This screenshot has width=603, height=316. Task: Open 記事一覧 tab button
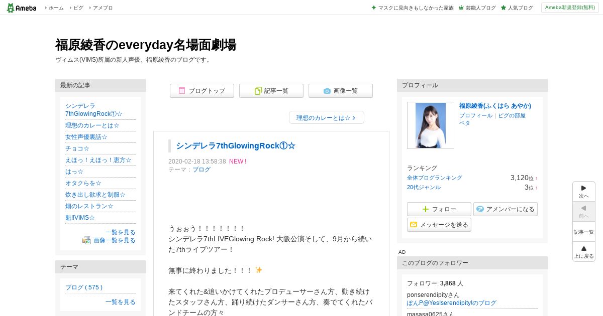tap(271, 91)
